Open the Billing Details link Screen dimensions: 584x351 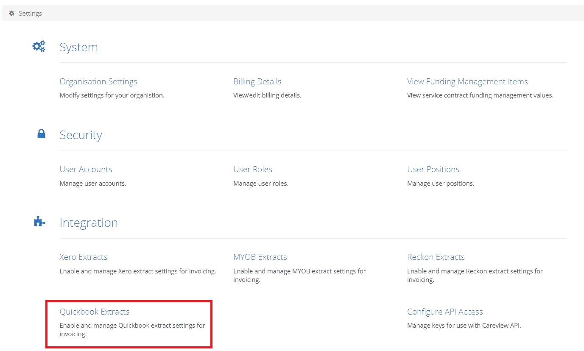[257, 81]
